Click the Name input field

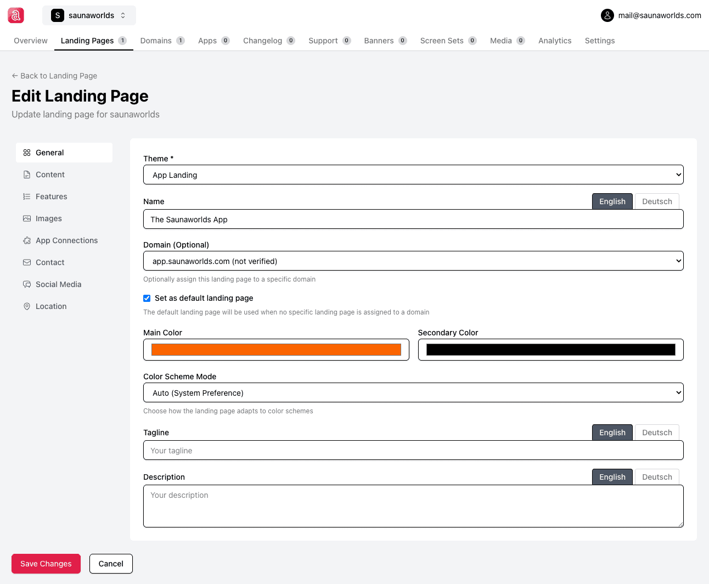pos(413,219)
